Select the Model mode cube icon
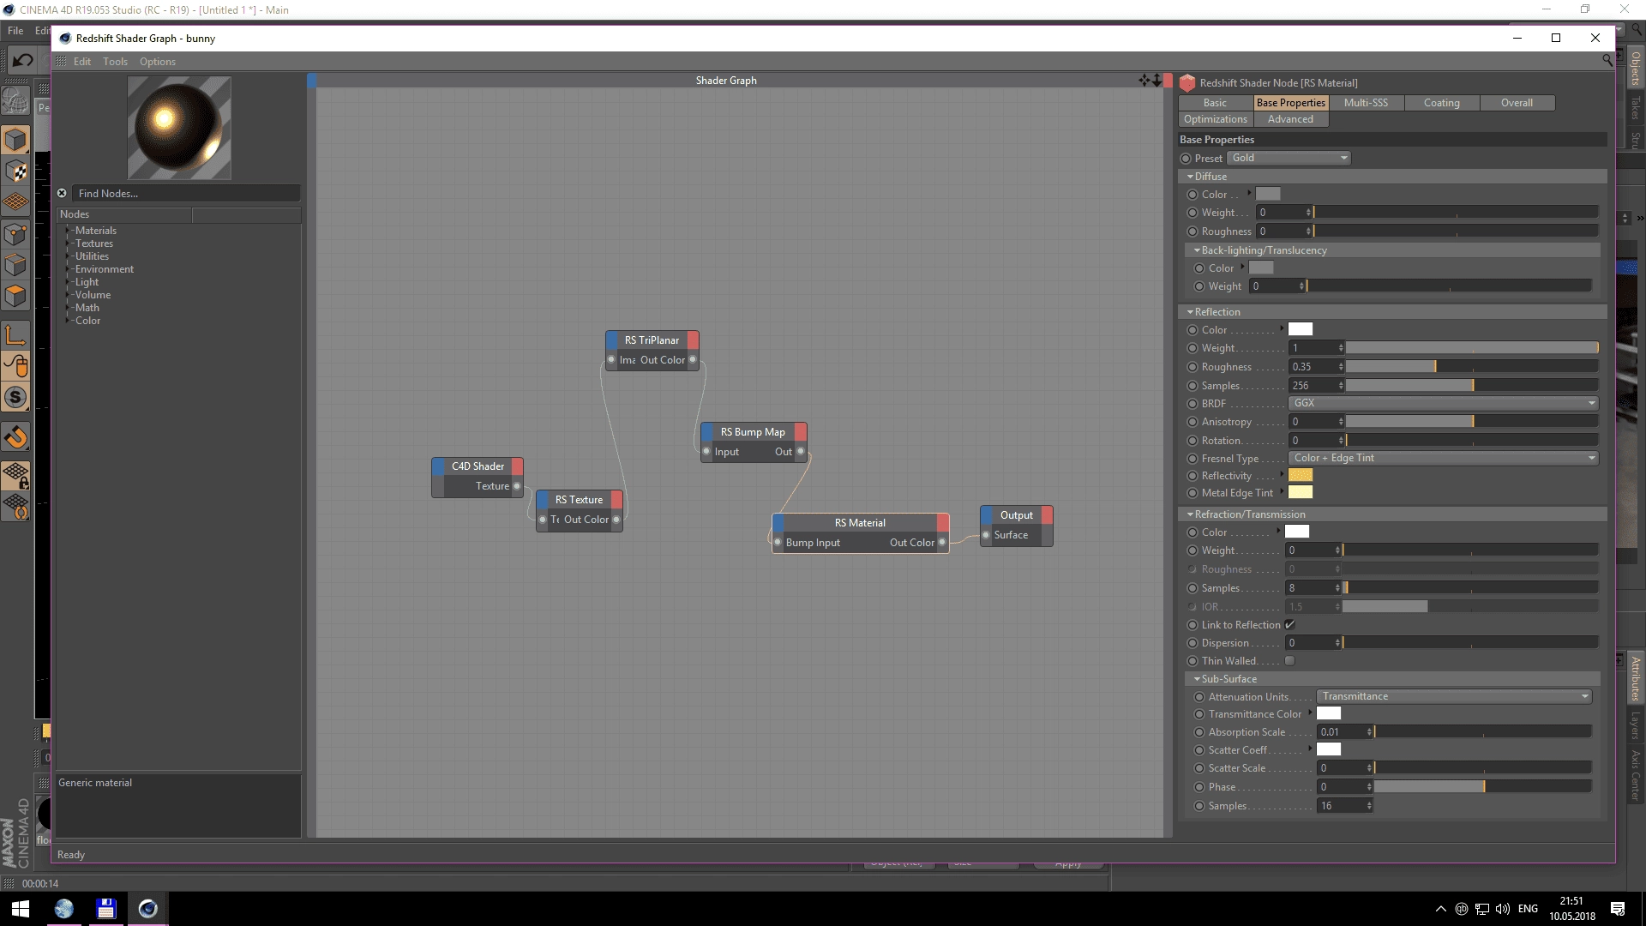Viewport: 1646px width, 926px height. coord(15,139)
